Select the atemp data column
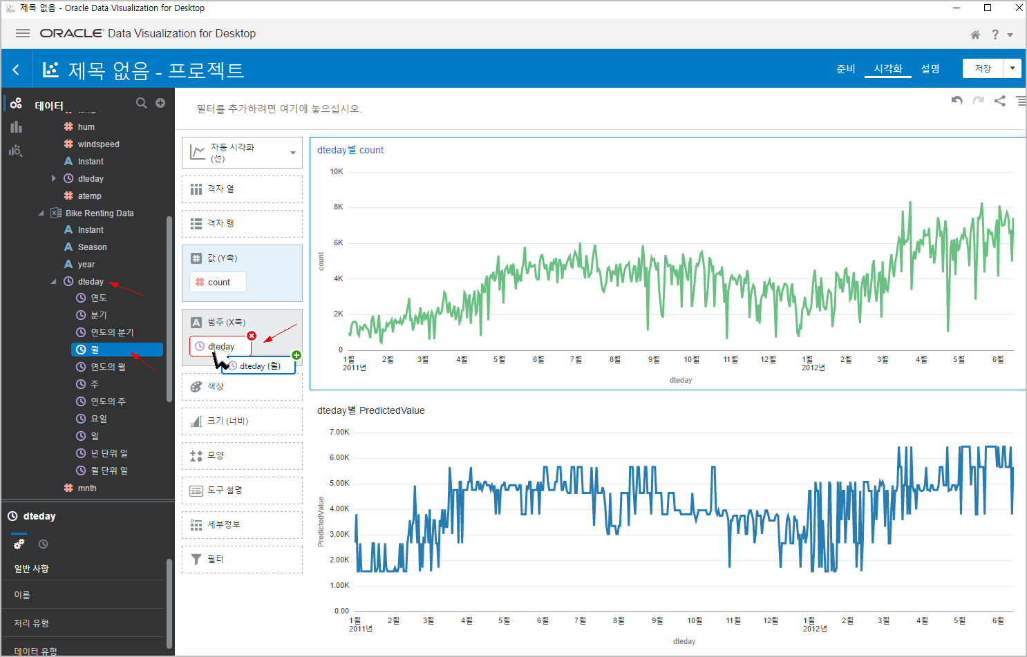1027x657 pixels. point(90,196)
